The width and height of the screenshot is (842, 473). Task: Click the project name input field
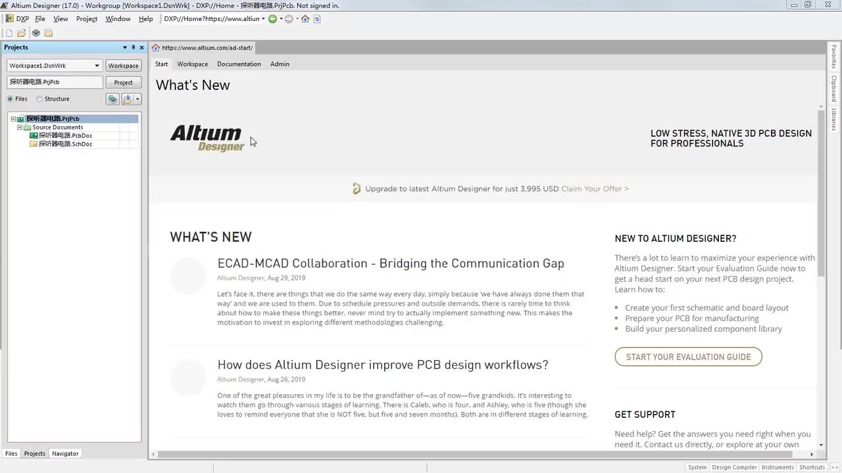click(x=55, y=82)
